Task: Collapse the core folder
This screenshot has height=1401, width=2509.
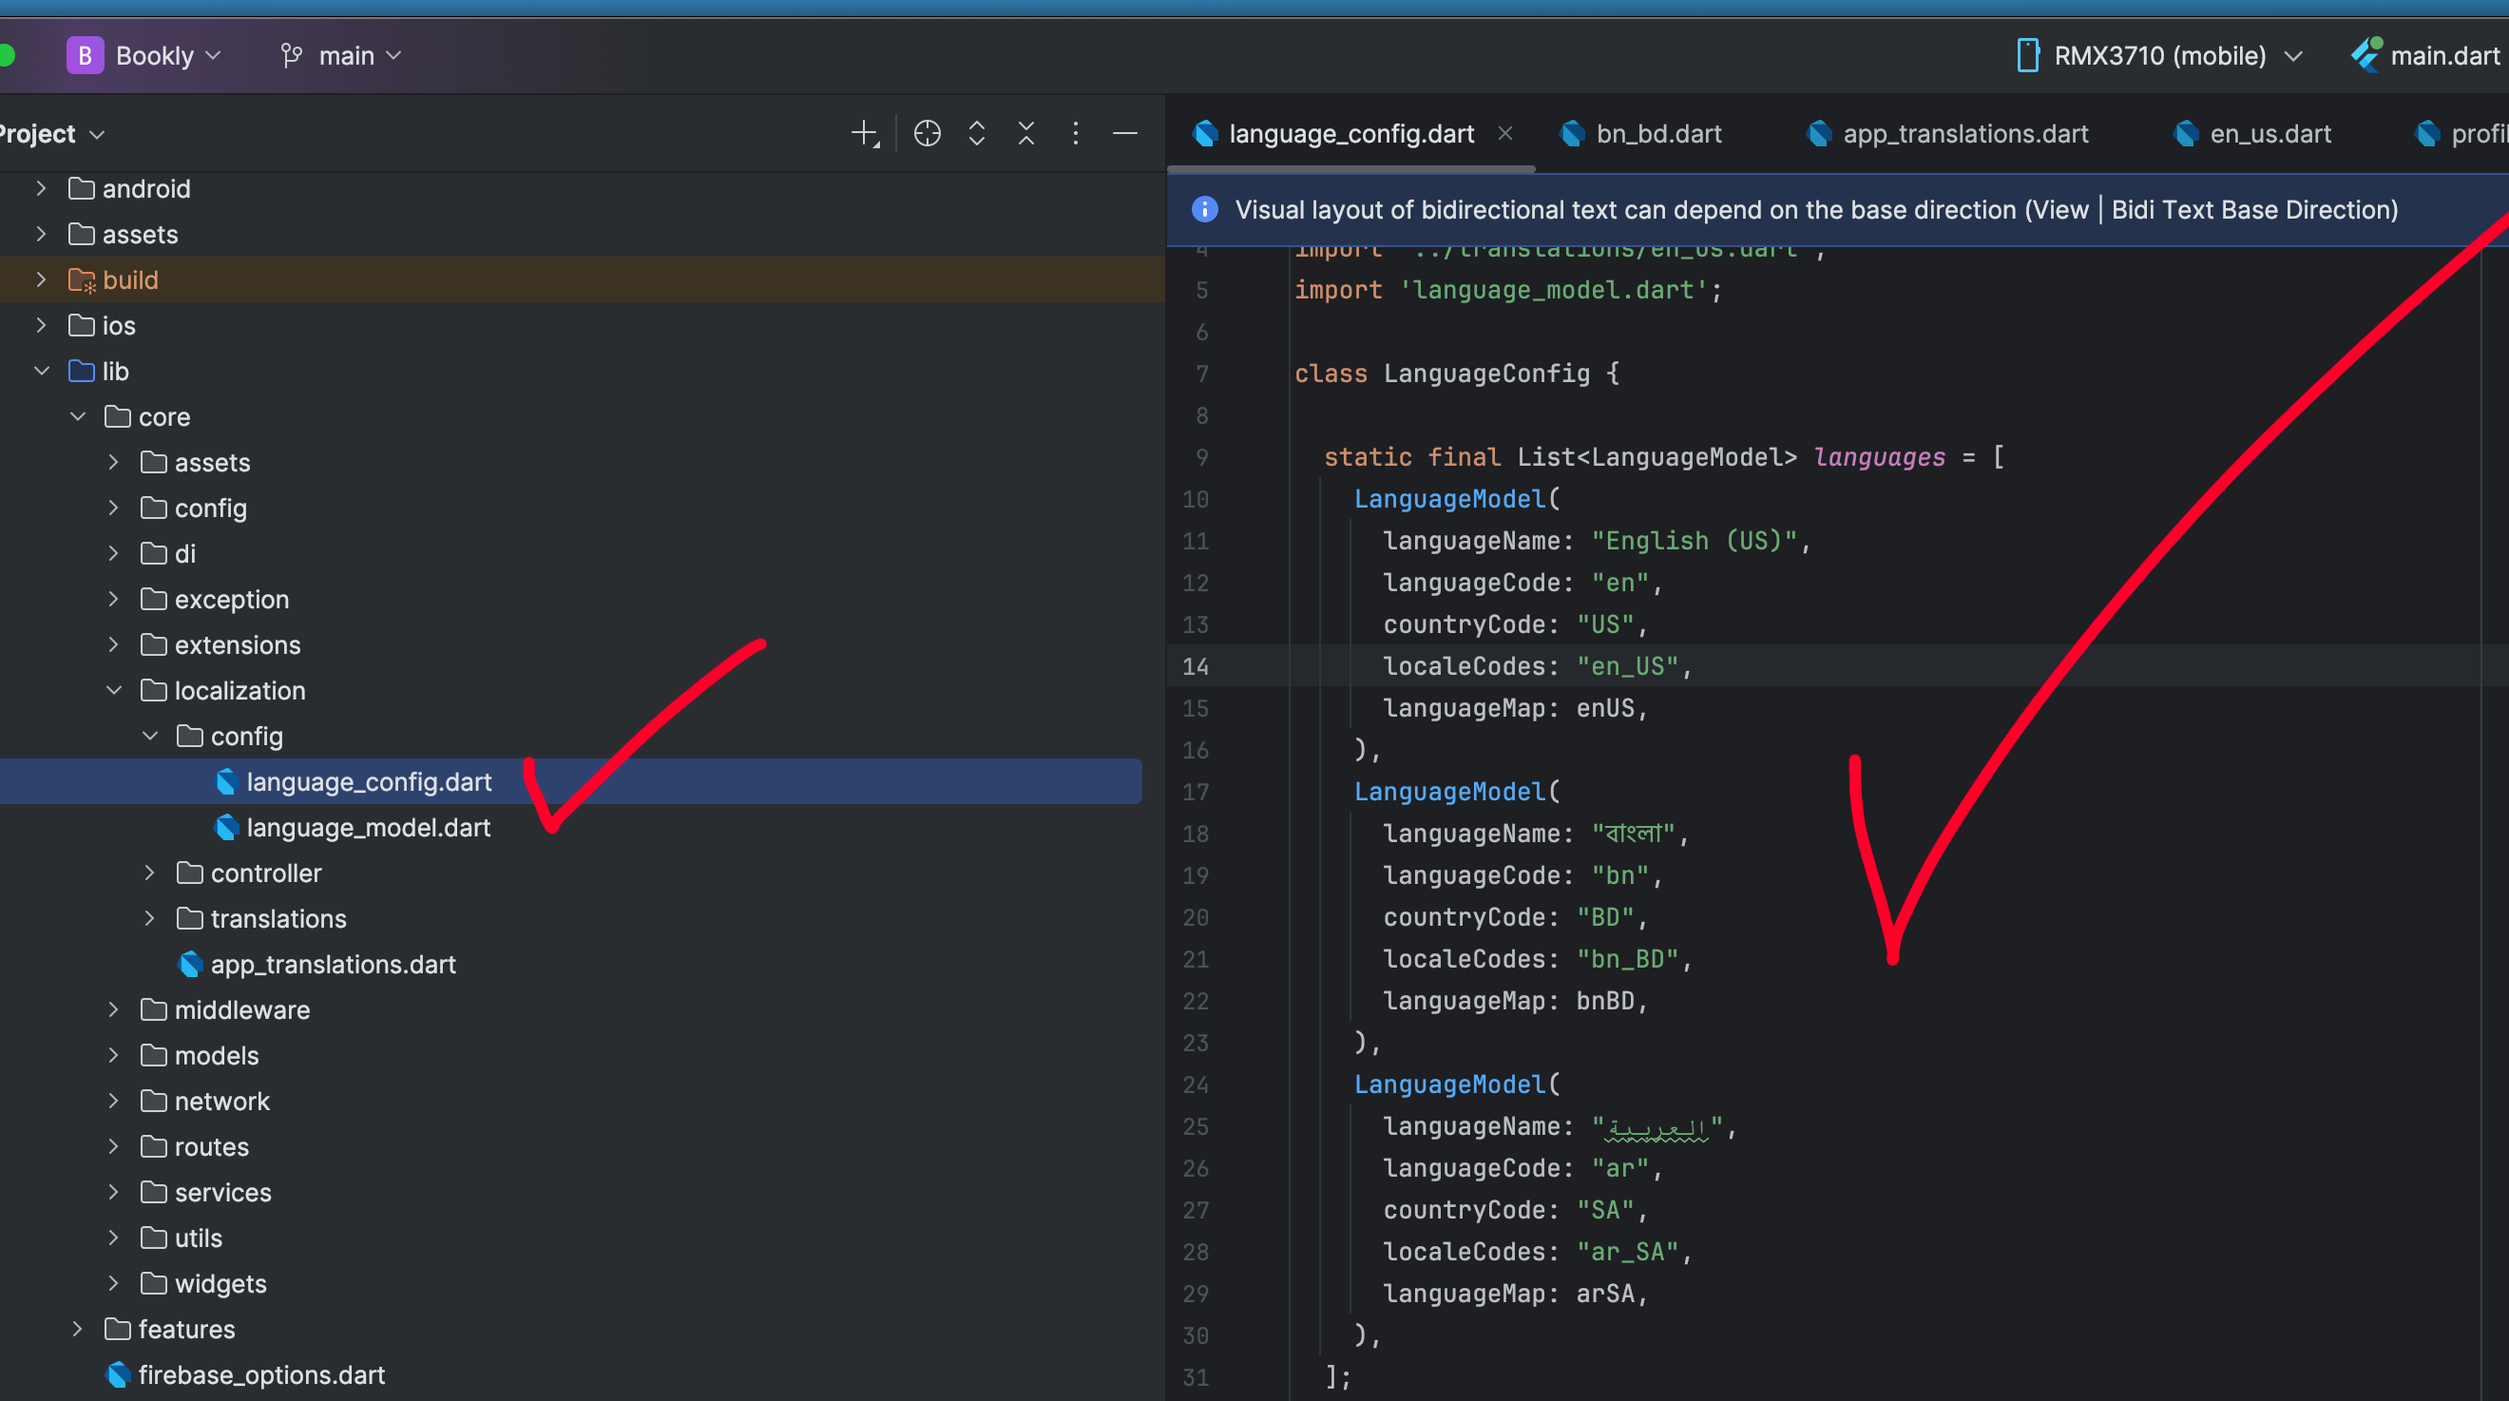Action: click(x=78, y=417)
